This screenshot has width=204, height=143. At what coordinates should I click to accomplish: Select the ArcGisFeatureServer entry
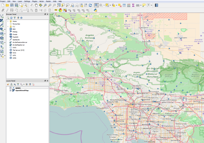click(20, 42)
